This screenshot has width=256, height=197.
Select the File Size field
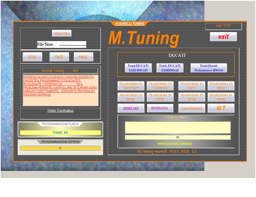(x=61, y=44)
